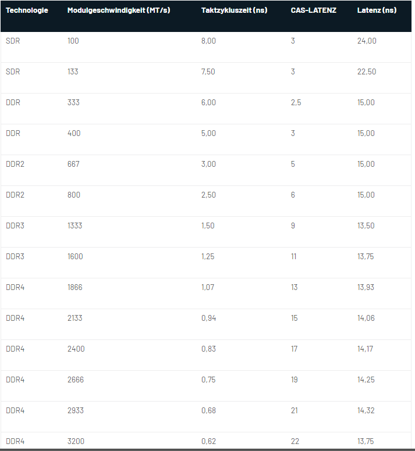Click the 2,50 clock cycle time
The height and width of the screenshot is (451, 415).
pyautogui.click(x=208, y=195)
